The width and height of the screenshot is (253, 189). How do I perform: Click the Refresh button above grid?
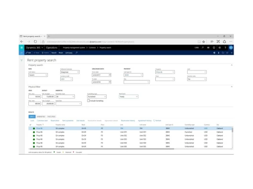[x=157, y=120]
